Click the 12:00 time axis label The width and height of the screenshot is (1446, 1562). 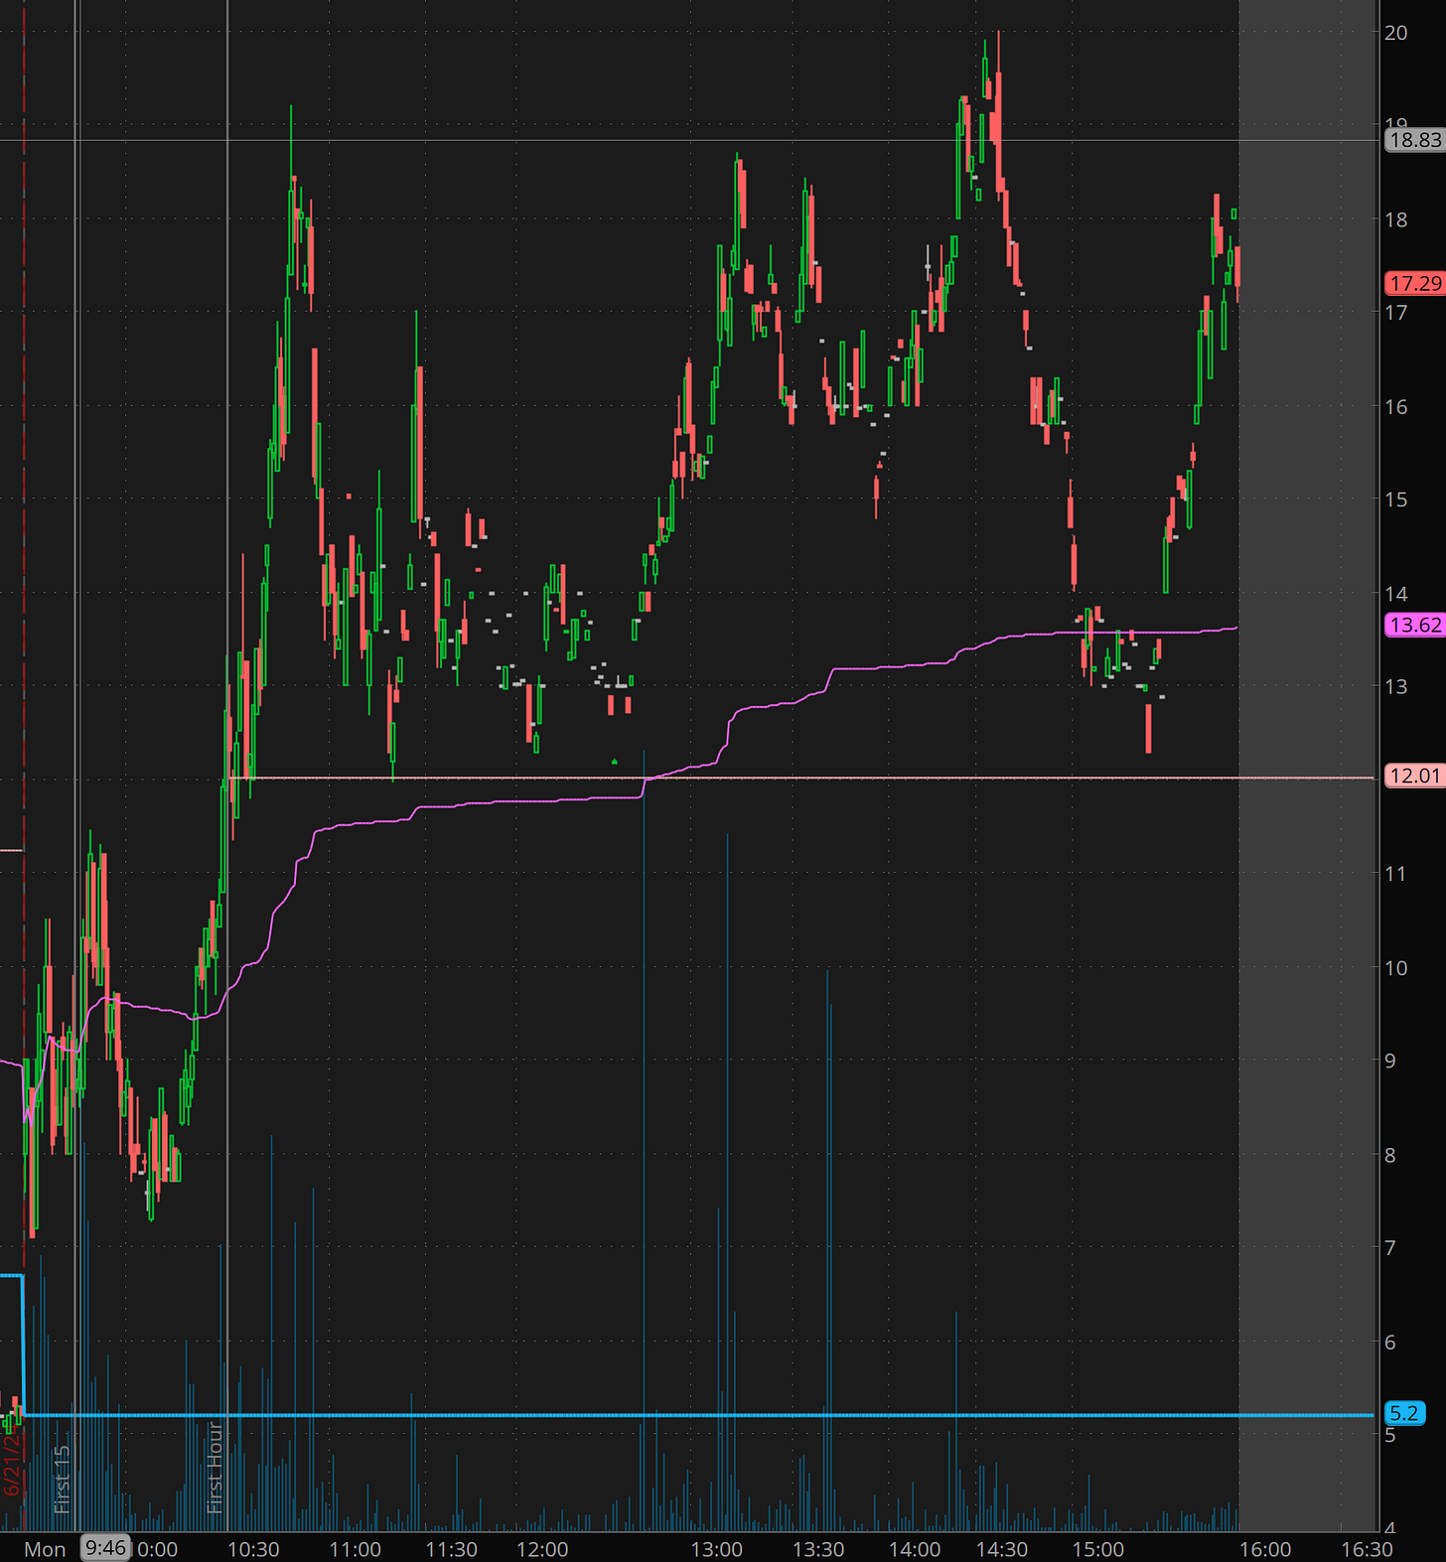coord(542,1549)
